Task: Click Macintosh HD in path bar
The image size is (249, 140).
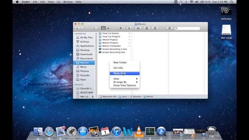Action: 108,96
